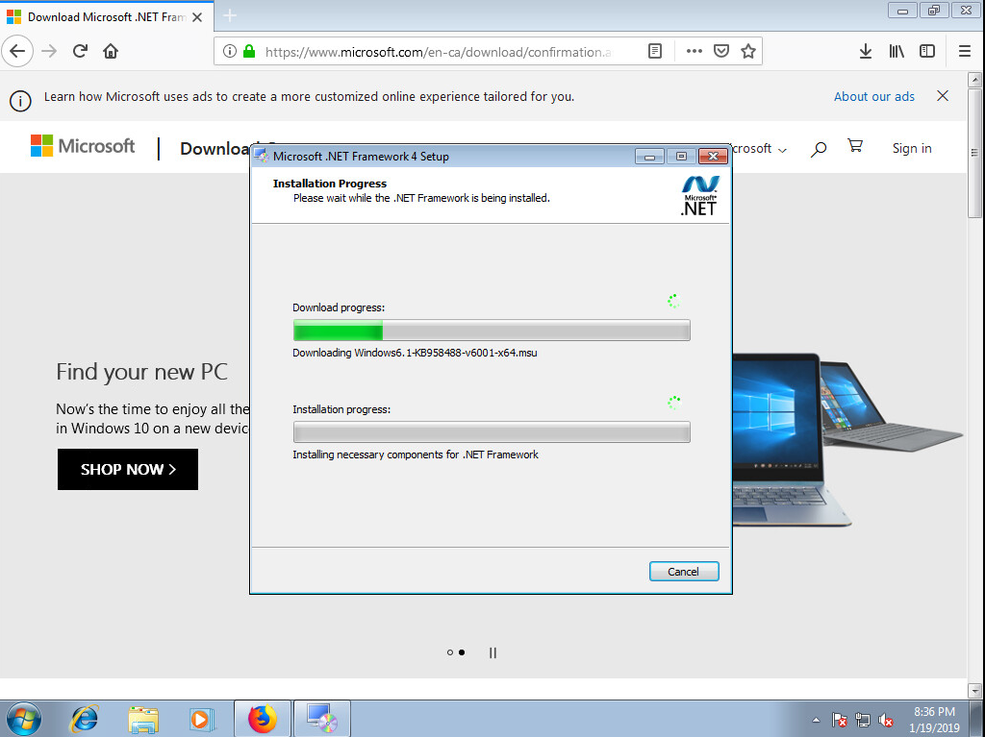The width and height of the screenshot is (985, 737).
Task: Click Find your new PC heading
Action: pyautogui.click(x=142, y=372)
